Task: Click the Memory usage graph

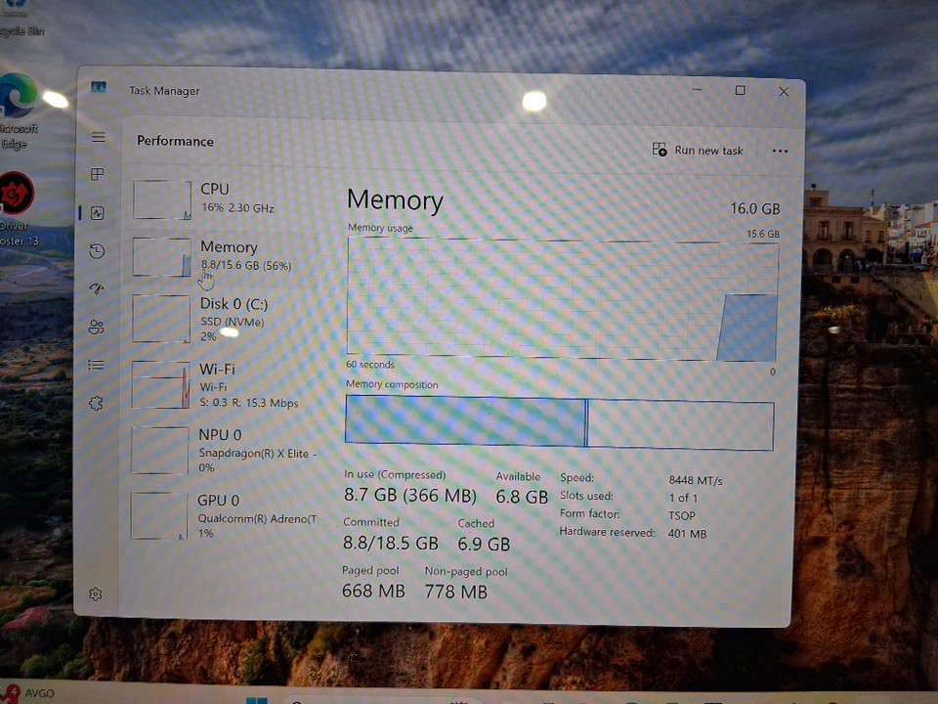Action: pos(562,299)
